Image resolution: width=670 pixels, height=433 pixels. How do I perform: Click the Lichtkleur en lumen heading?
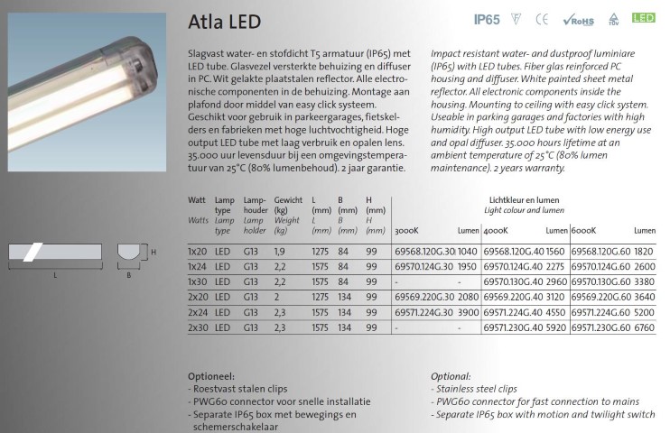525,200
